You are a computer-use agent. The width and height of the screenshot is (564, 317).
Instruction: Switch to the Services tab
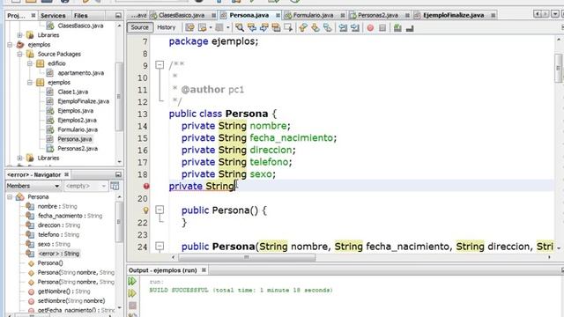(x=53, y=16)
